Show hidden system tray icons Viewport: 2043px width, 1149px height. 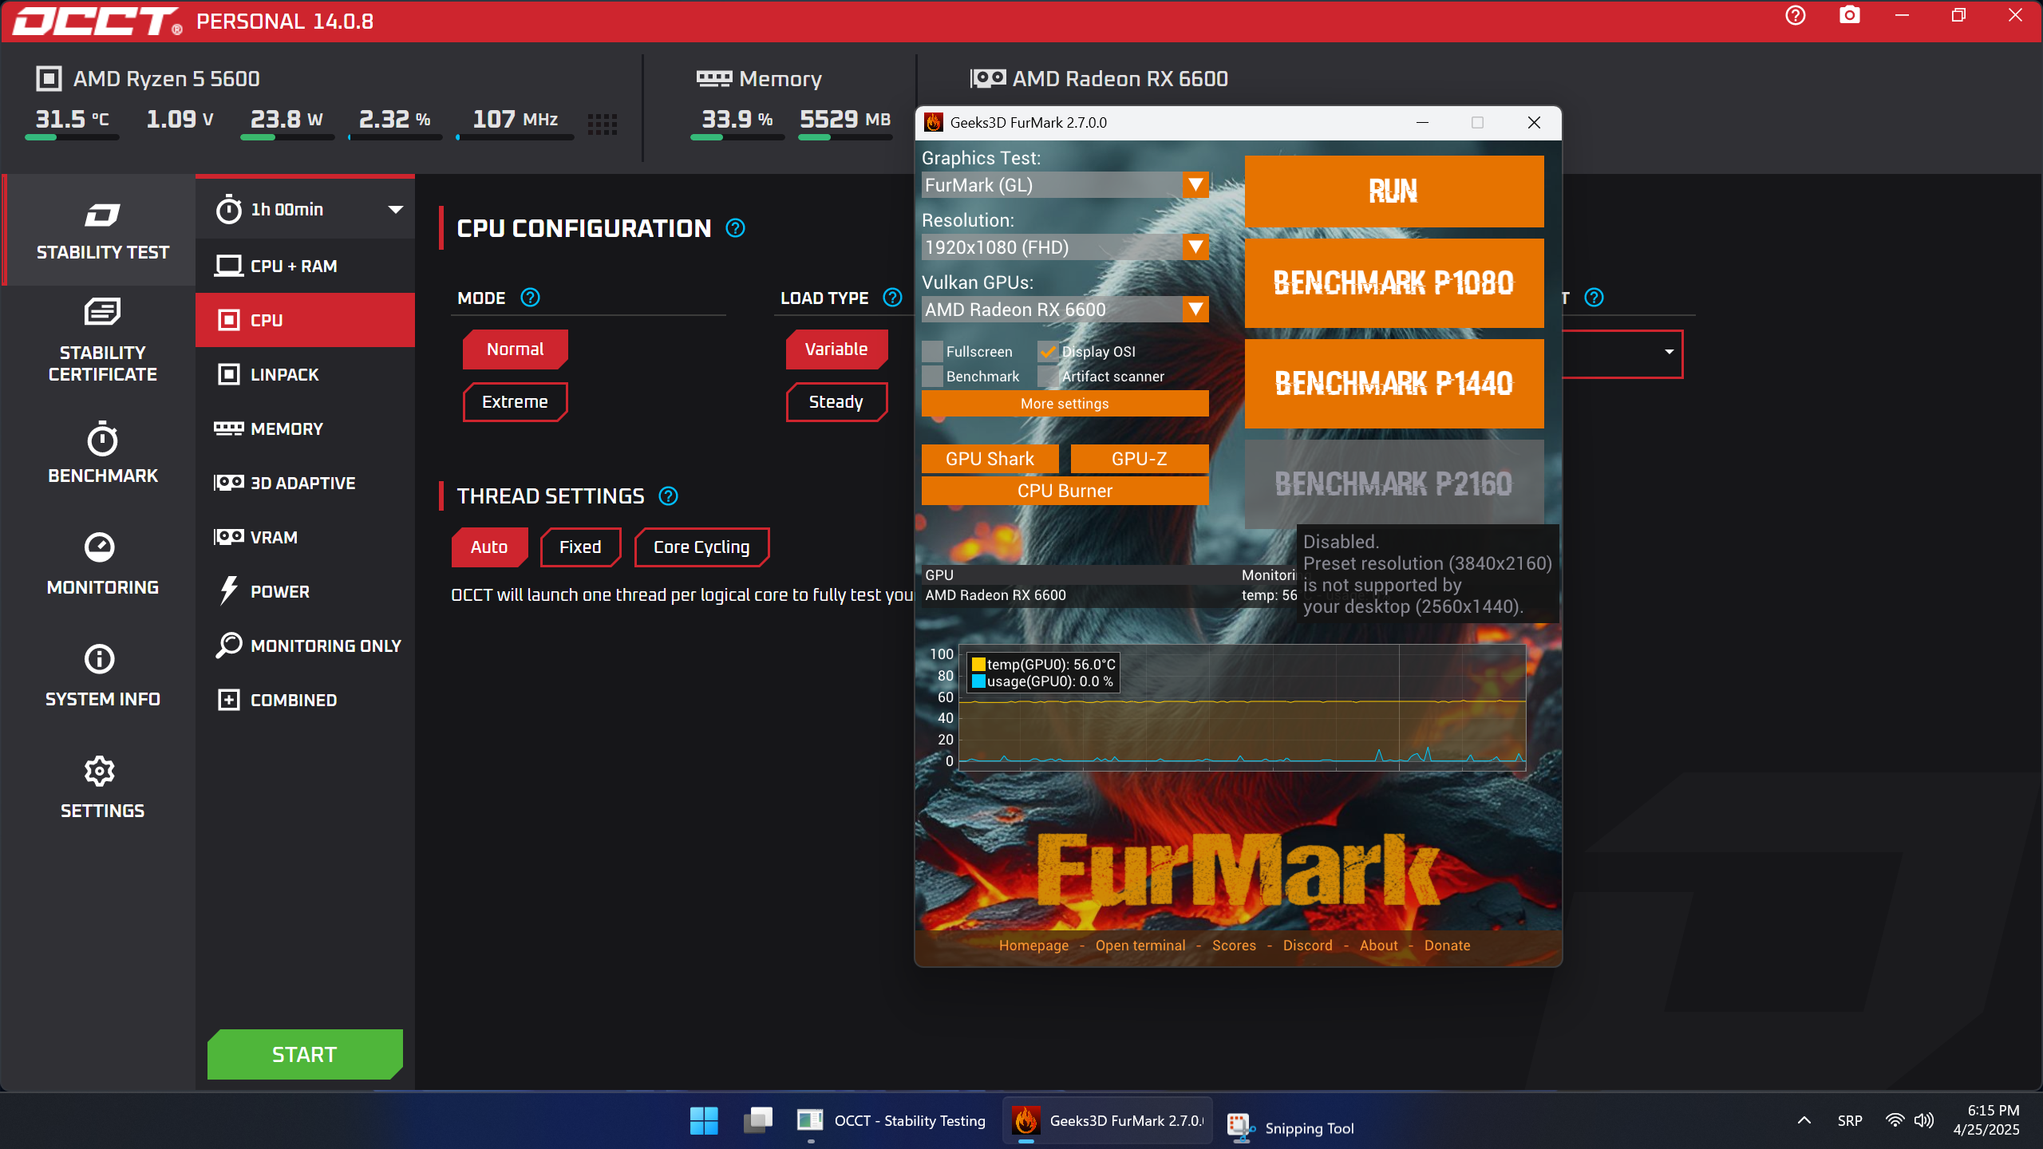[x=1804, y=1121]
